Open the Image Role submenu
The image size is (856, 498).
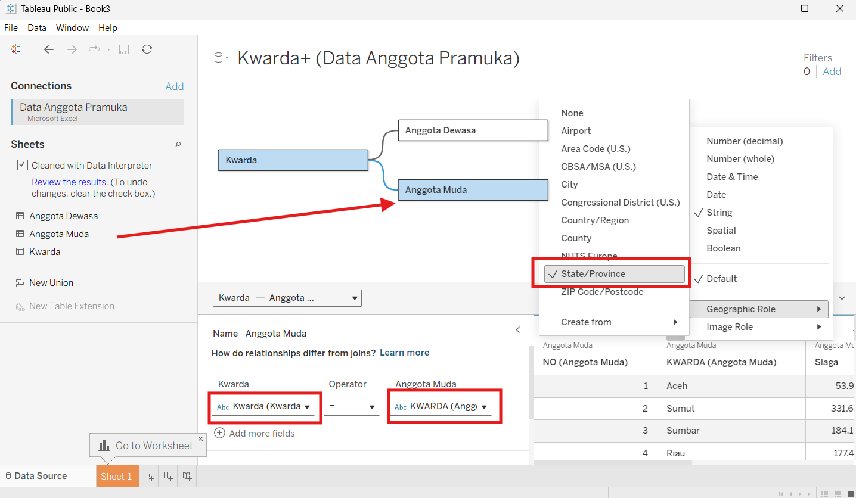click(x=759, y=327)
